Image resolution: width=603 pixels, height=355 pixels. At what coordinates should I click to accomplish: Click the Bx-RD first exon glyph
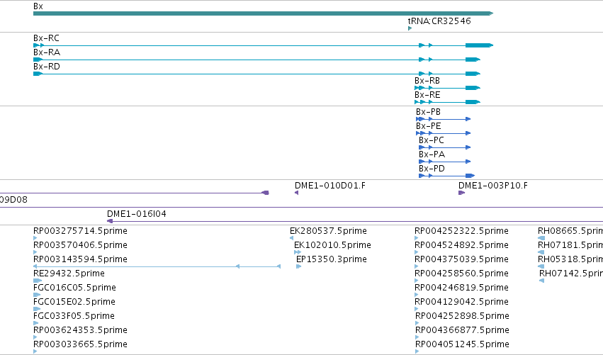[x=38, y=74]
